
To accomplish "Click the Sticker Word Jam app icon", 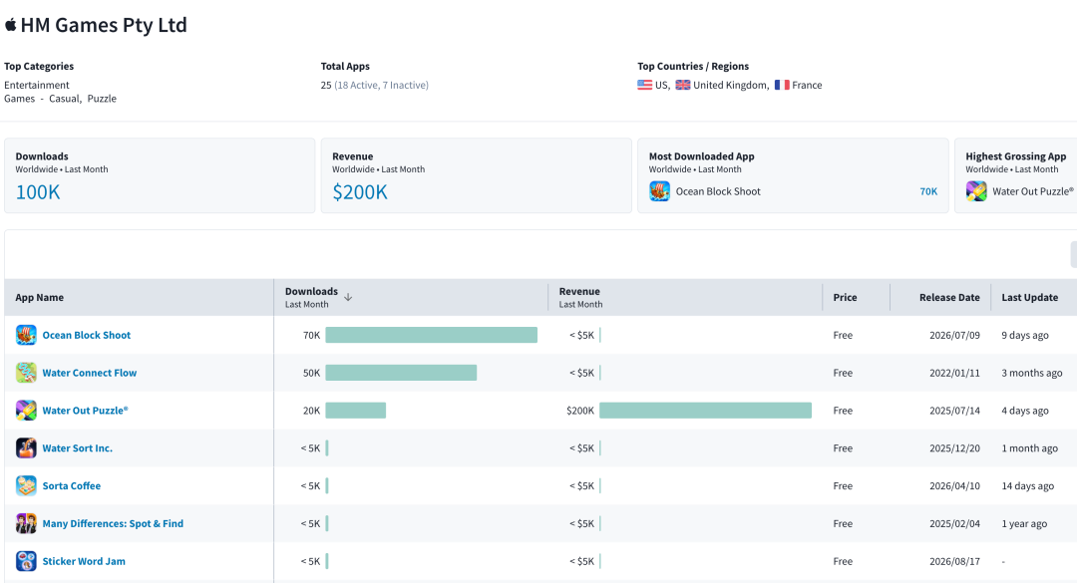I will (26, 561).
